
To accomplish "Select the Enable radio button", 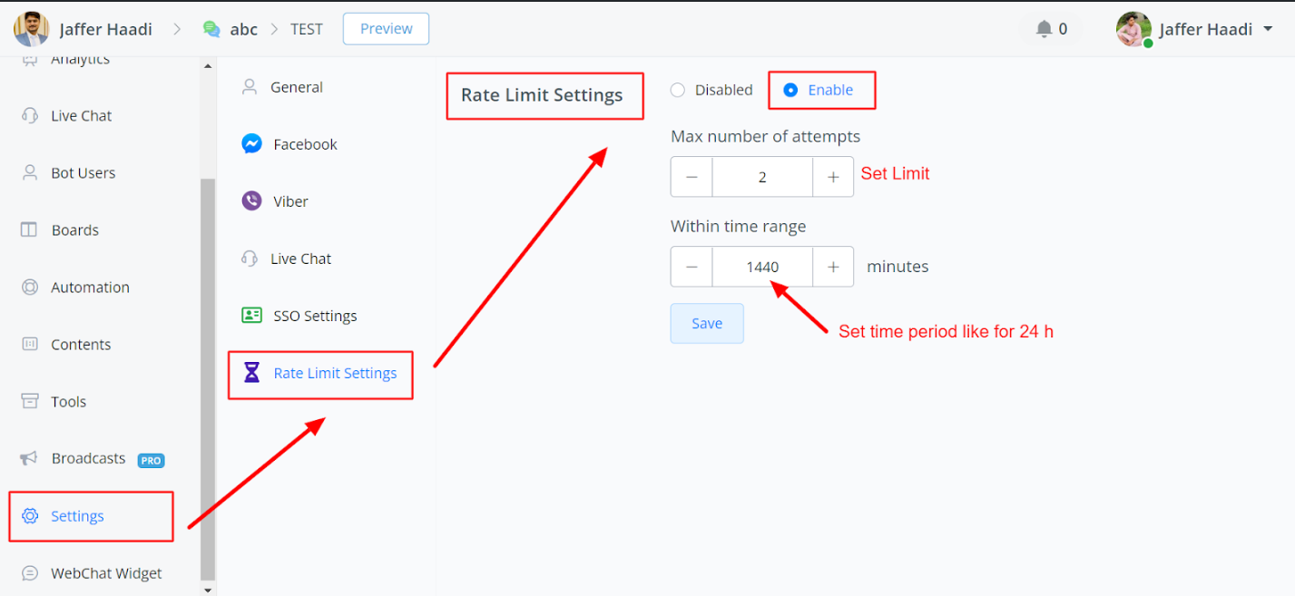I will click(x=790, y=90).
